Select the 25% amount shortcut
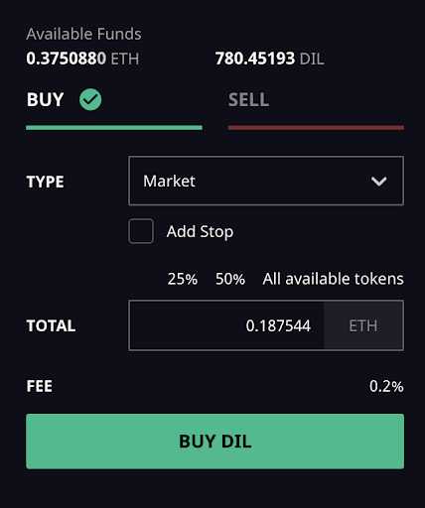Screen dimensions: 425x508 point(183,279)
